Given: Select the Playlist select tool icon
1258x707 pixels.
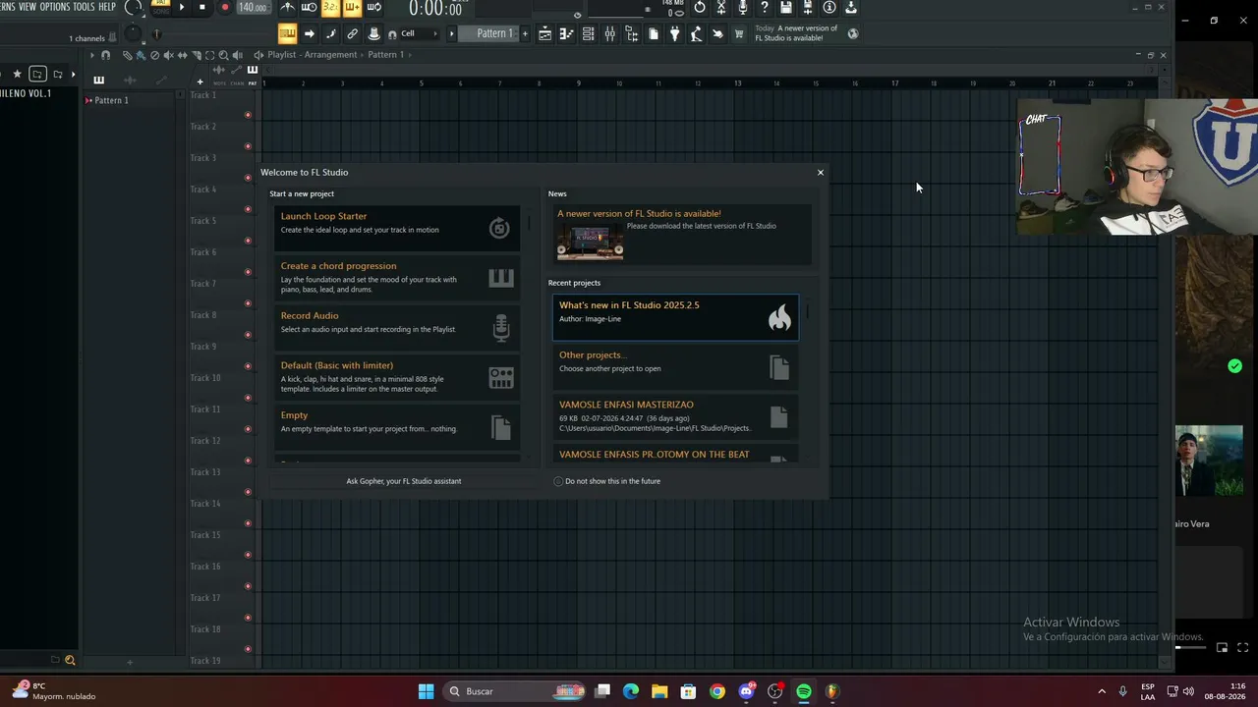Looking at the screenshot, I should (x=209, y=55).
